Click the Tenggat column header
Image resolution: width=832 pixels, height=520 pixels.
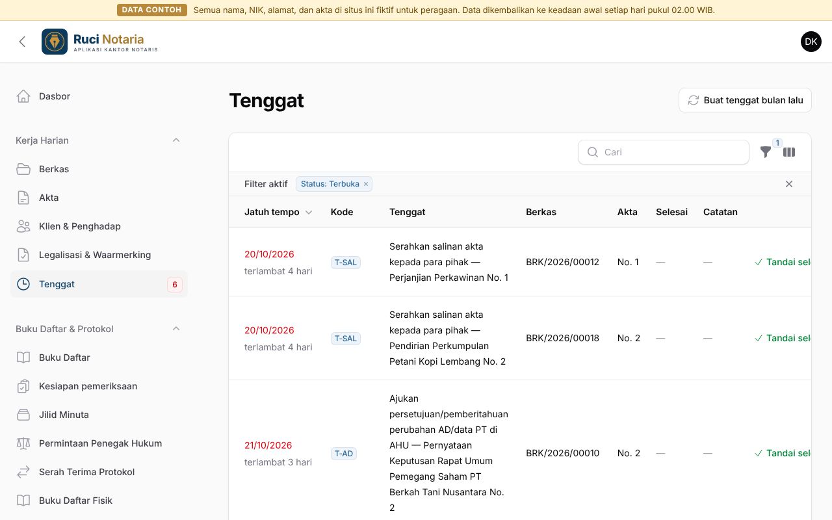click(408, 212)
